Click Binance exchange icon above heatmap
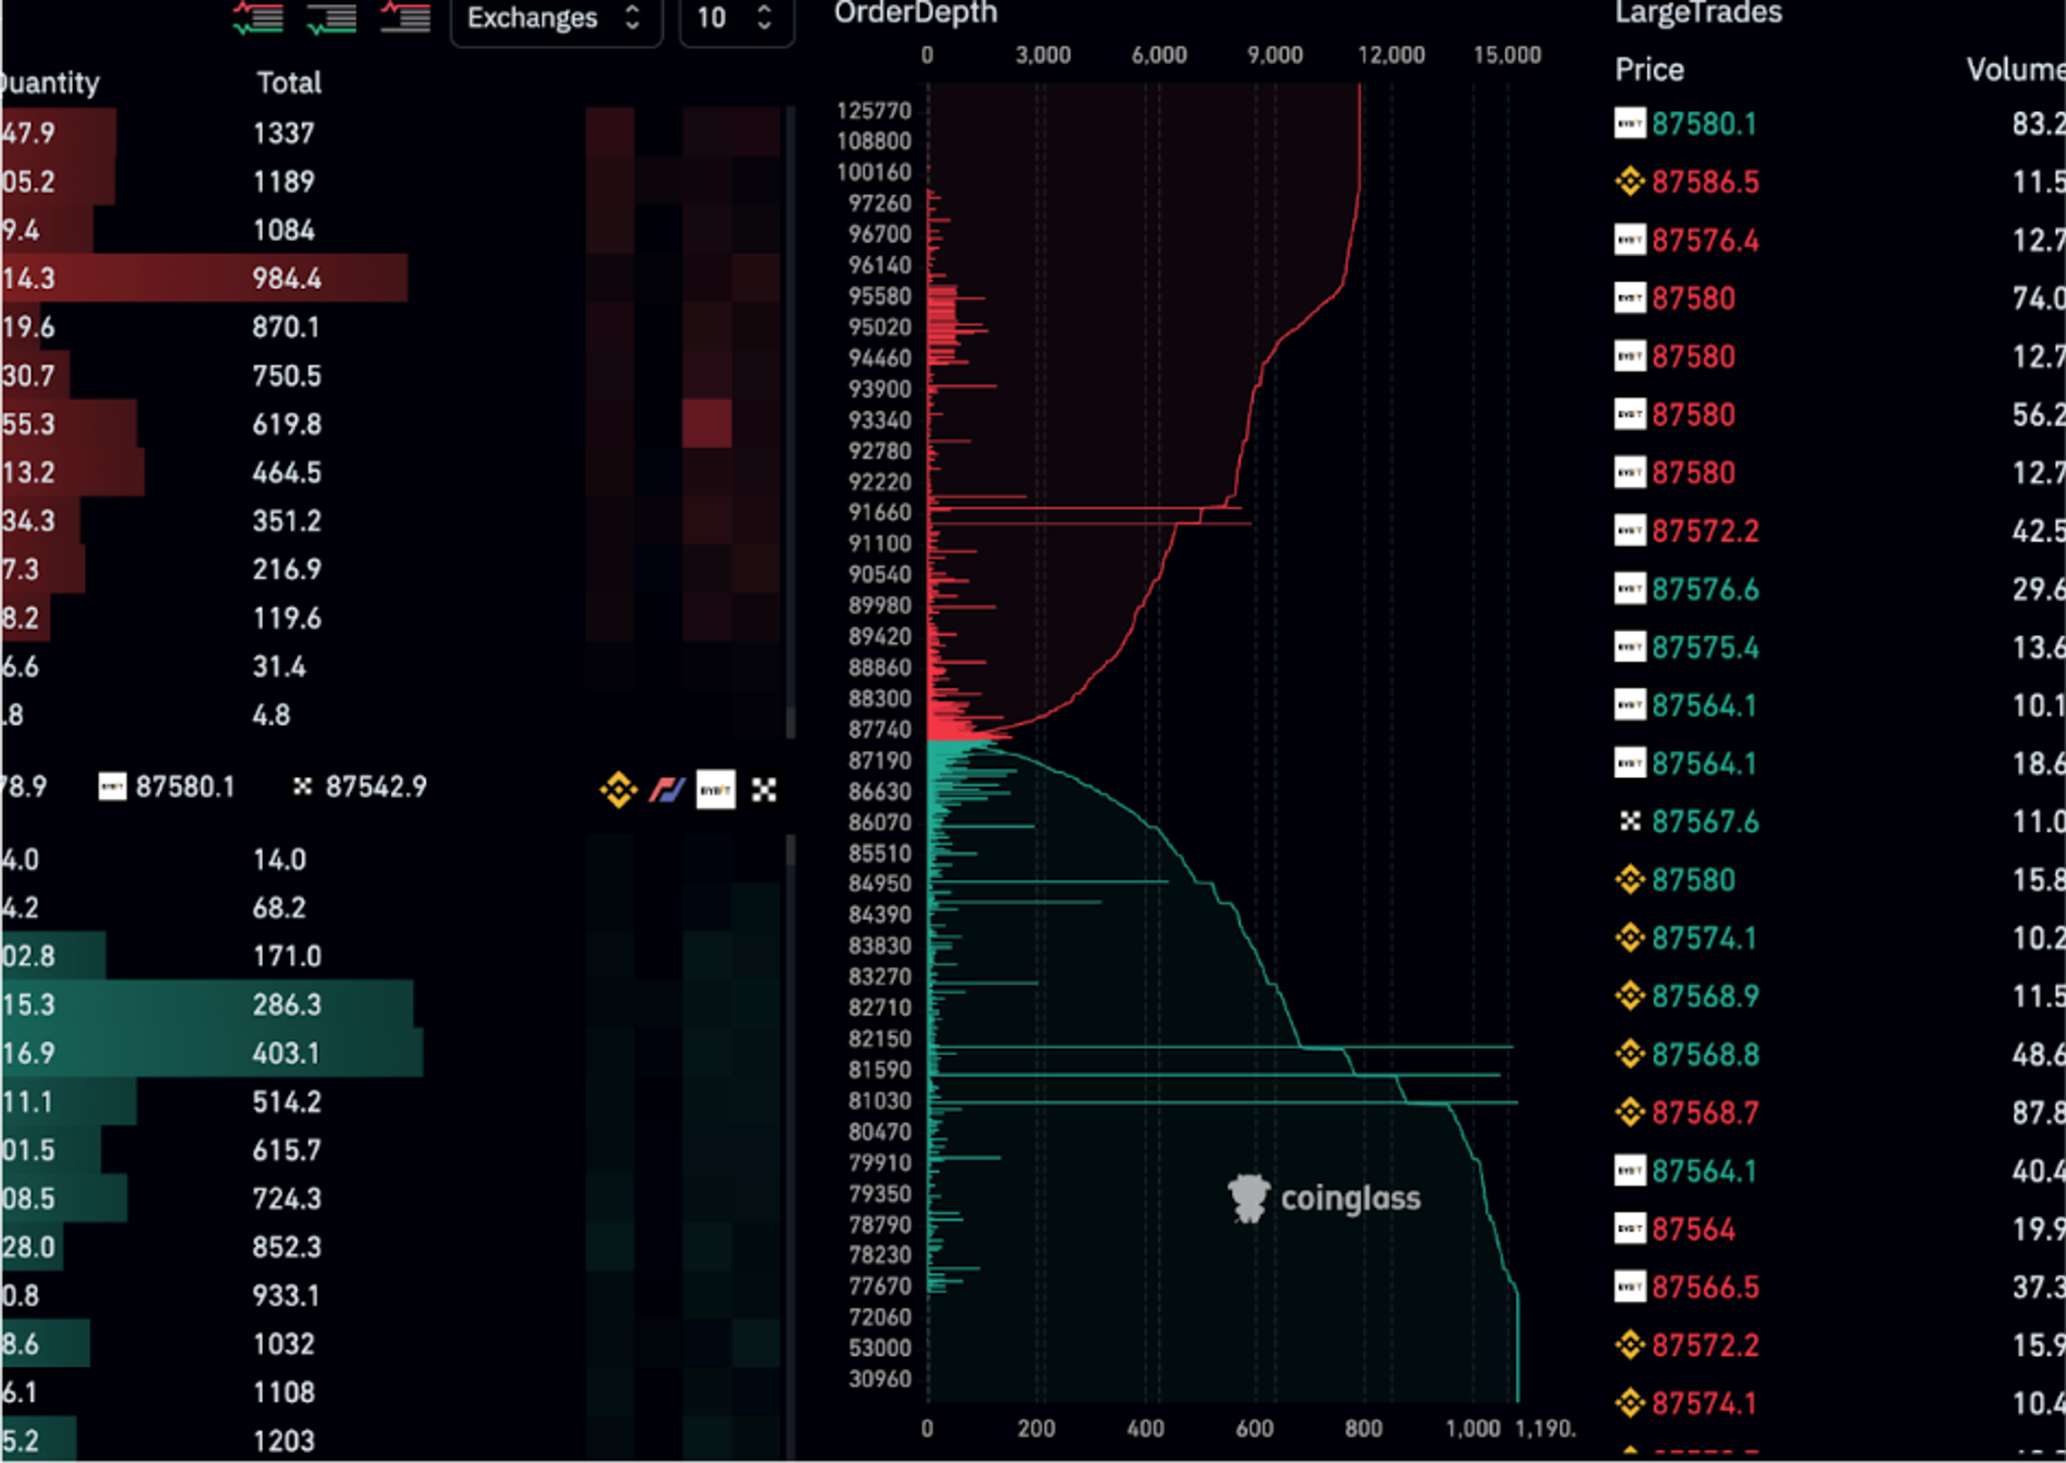Image resolution: width=2066 pixels, height=1463 pixels. (x=618, y=790)
